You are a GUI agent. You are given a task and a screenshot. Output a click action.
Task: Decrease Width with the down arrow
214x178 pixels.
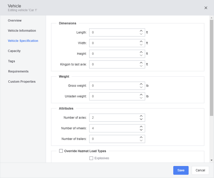point(141,45)
